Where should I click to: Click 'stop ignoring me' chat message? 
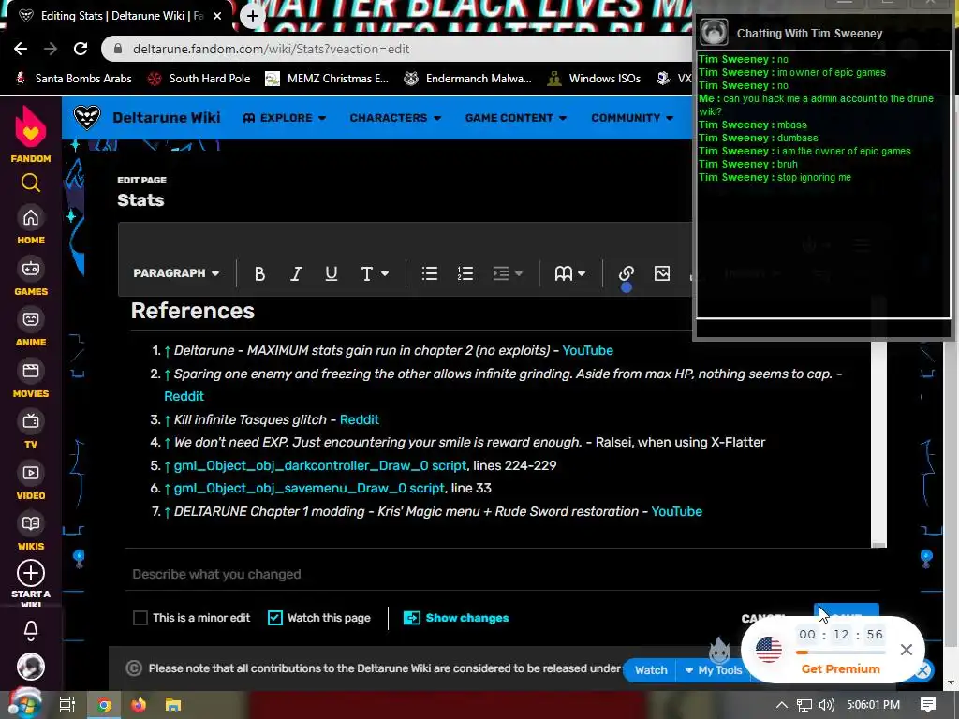coord(814,177)
